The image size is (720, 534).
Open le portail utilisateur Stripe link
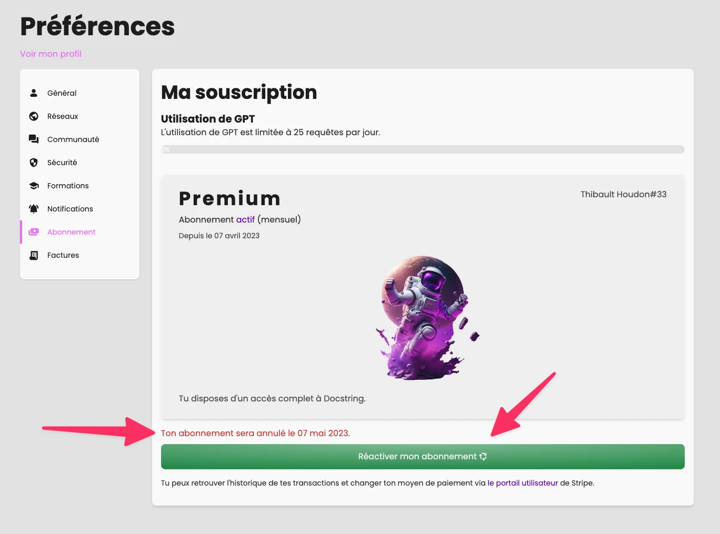coord(523,483)
